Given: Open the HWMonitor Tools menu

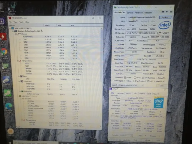Looking at the screenshot, I should [x=21, y=22].
